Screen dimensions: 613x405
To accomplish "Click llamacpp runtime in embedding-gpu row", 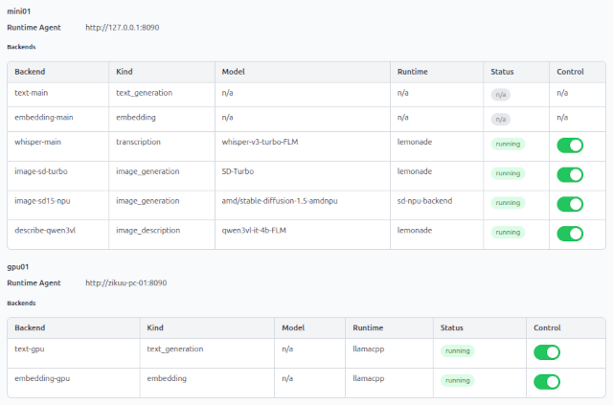I will tap(368, 378).
